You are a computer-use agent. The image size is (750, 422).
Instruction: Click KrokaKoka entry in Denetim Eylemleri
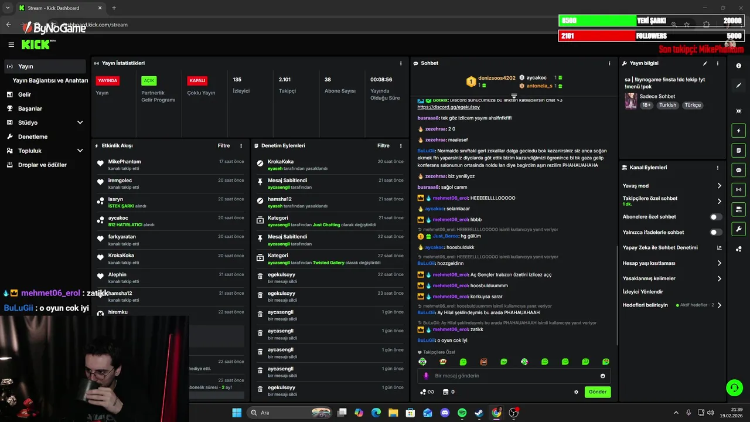tap(330, 165)
